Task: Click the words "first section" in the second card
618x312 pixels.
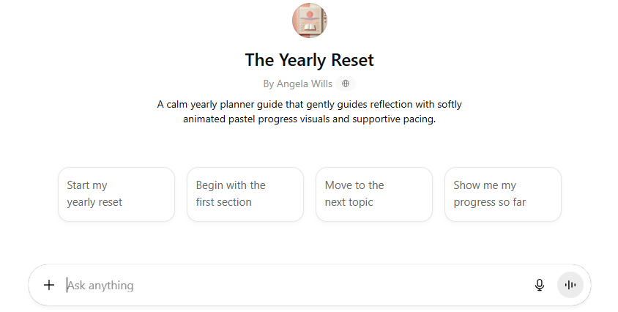Action: [x=223, y=202]
